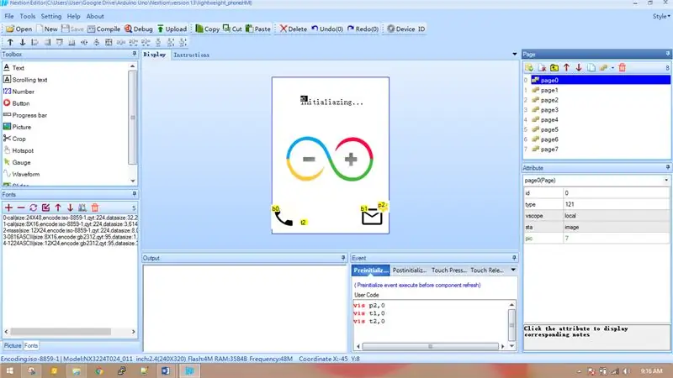Open the display area dropdown arrow
Viewport: 673px width, 378px height.
point(515,55)
